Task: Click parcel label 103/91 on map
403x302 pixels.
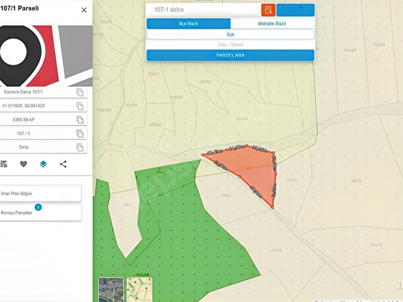Action: 153,74
